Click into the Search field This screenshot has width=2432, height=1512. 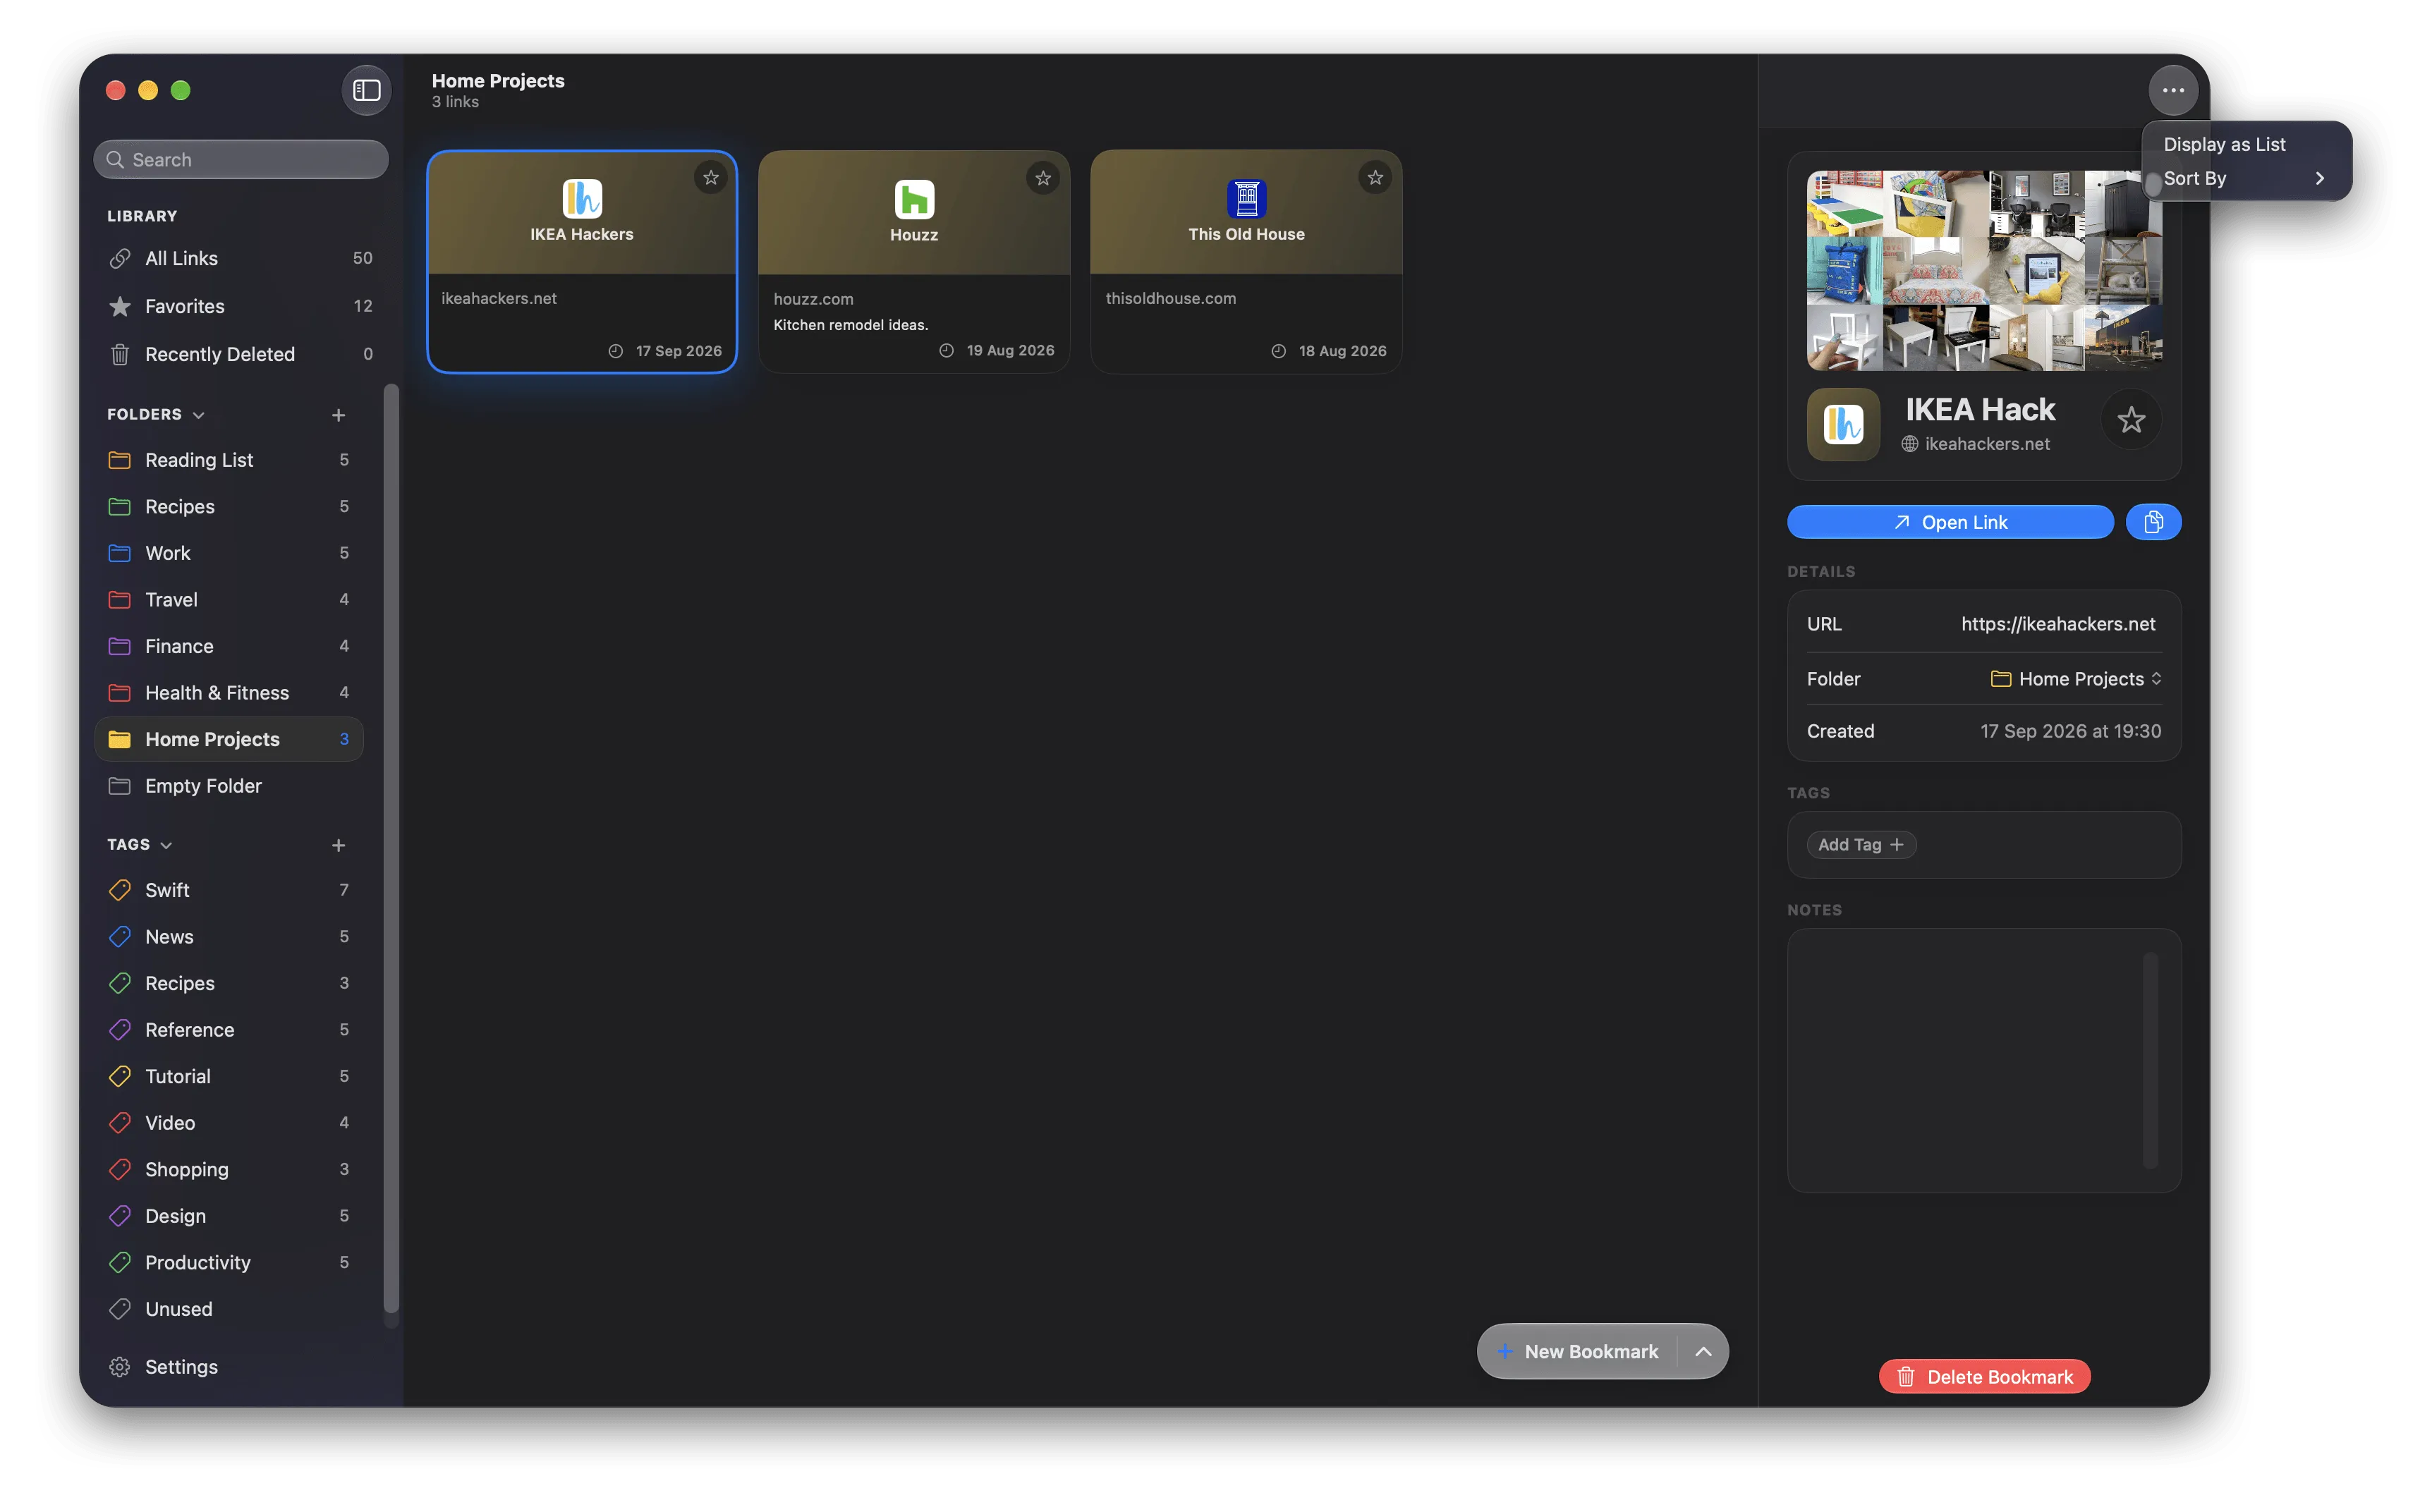click(x=240, y=160)
